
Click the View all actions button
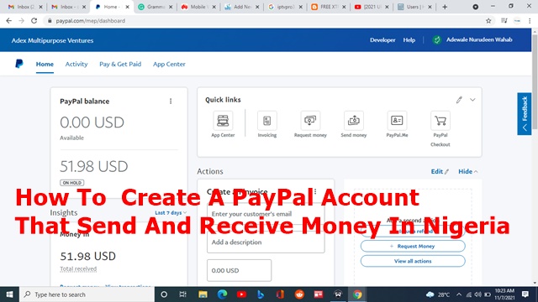click(x=413, y=261)
